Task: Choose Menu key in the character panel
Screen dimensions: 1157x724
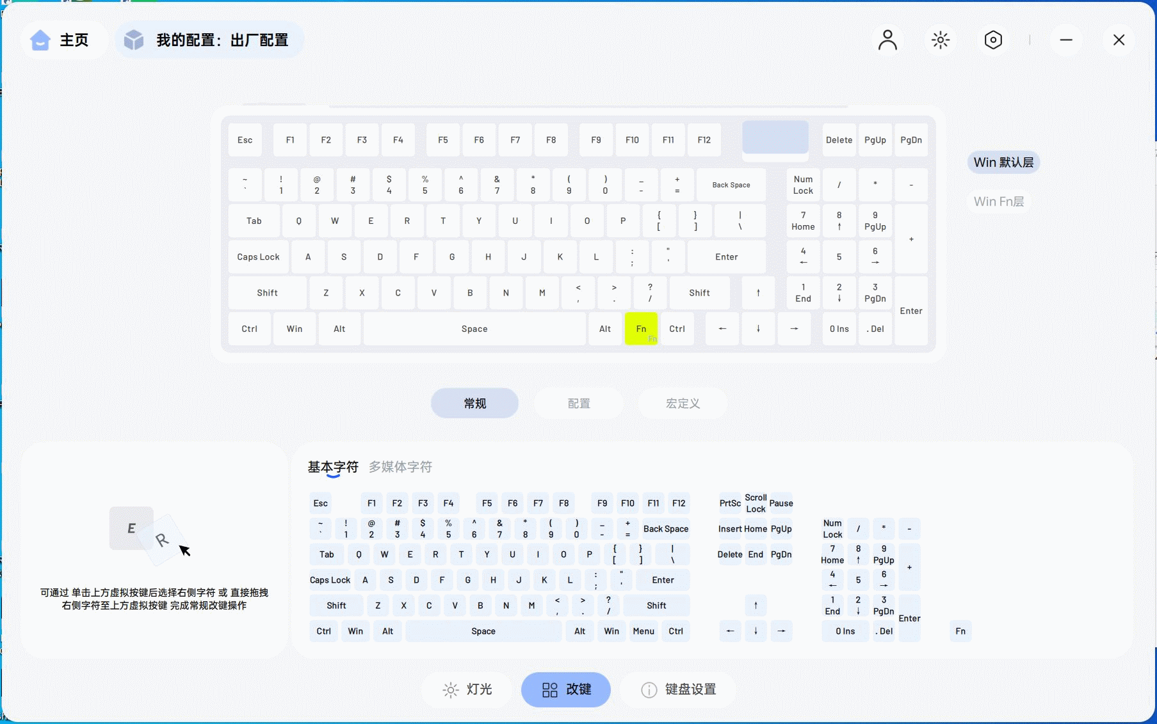Action: click(643, 631)
